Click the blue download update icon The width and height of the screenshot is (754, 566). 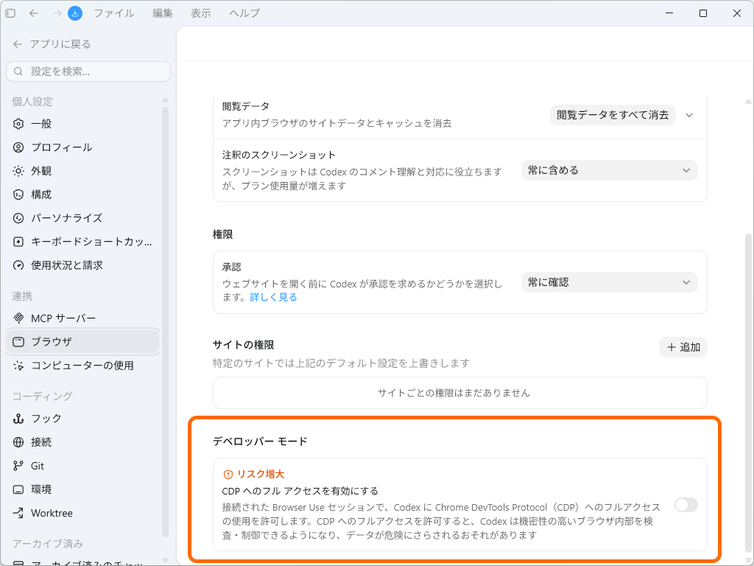coord(75,13)
